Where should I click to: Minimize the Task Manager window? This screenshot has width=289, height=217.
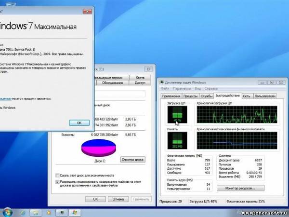[263, 82]
